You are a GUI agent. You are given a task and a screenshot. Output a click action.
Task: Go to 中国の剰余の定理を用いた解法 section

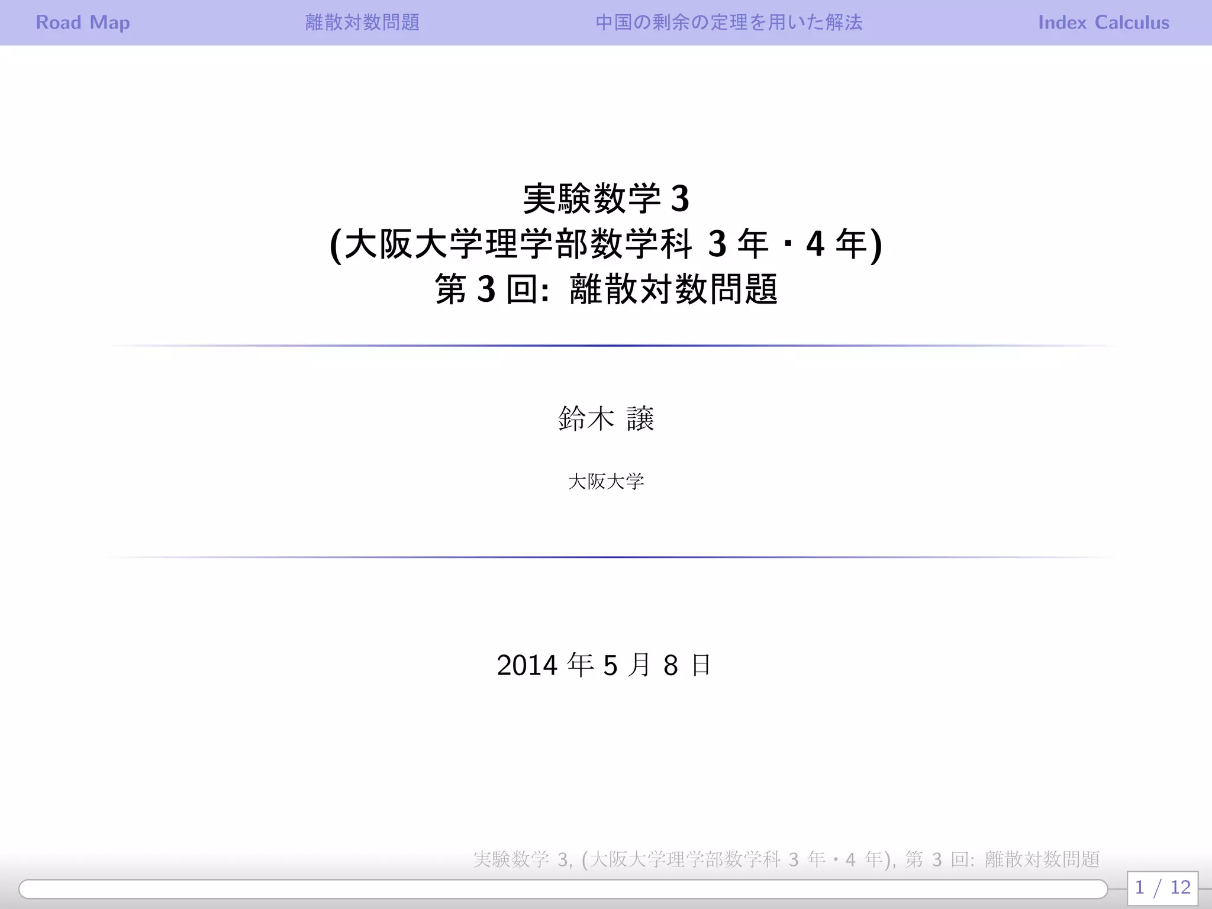pos(729,22)
